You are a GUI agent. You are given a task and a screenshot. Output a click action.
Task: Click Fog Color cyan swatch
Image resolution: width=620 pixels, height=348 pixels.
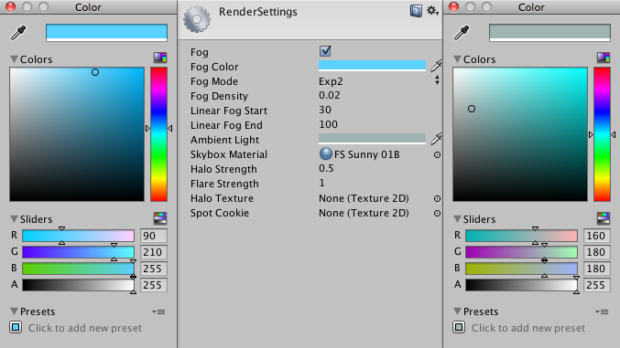click(x=372, y=66)
